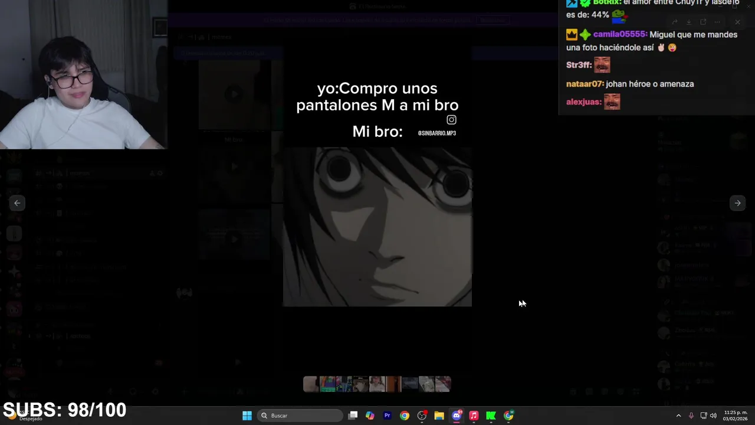This screenshot has width=755, height=425.
Task: Go to the previous image with left arrow
Action: [x=17, y=203]
